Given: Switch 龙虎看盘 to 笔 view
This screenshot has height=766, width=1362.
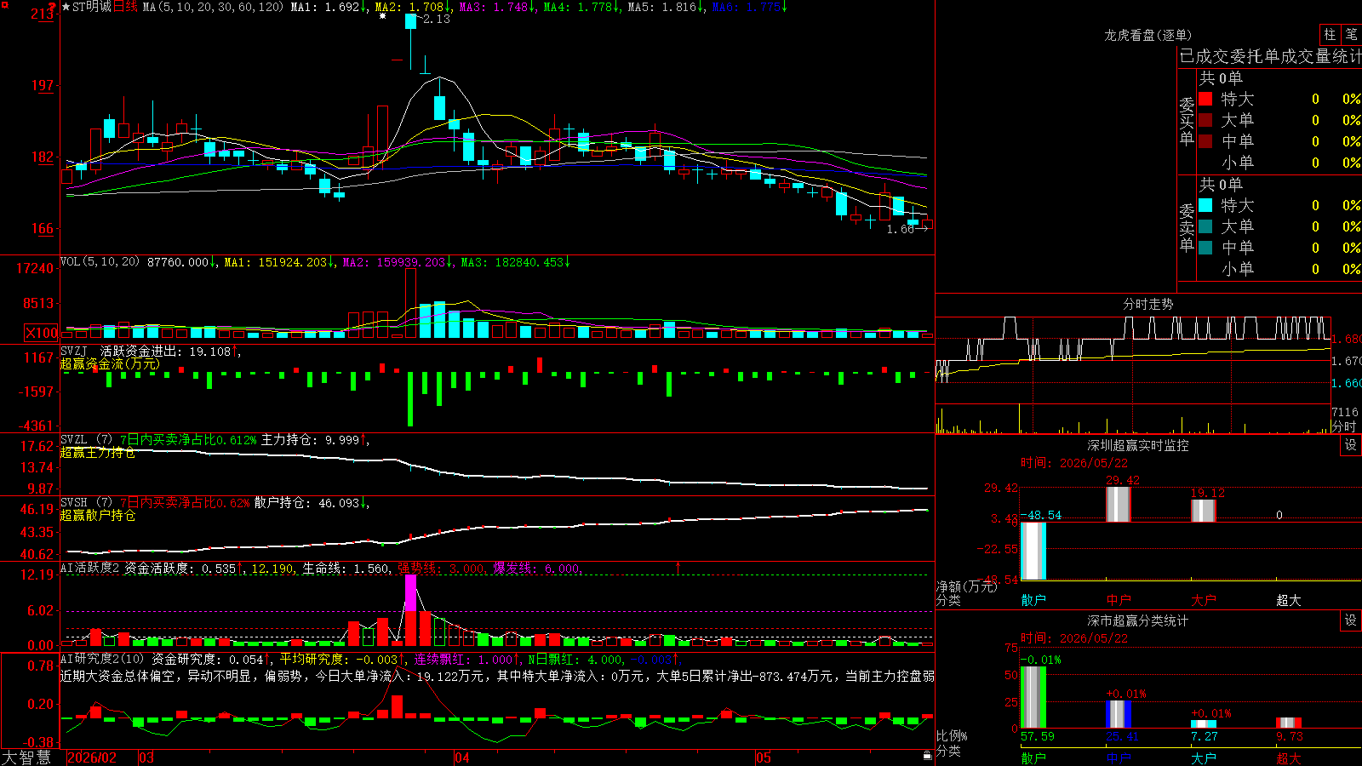Looking at the screenshot, I should (1351, 34).
